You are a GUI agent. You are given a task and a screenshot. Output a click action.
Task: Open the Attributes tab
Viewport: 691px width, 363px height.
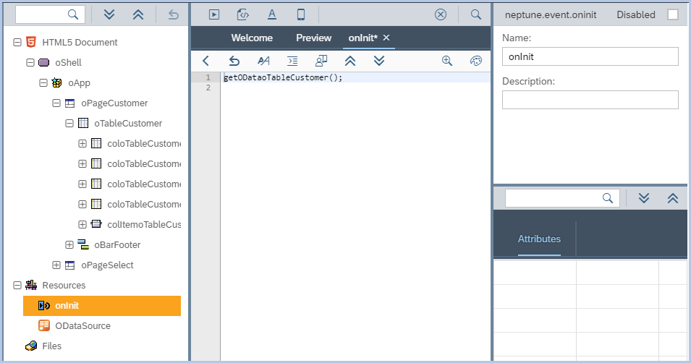tap(539, 239)
